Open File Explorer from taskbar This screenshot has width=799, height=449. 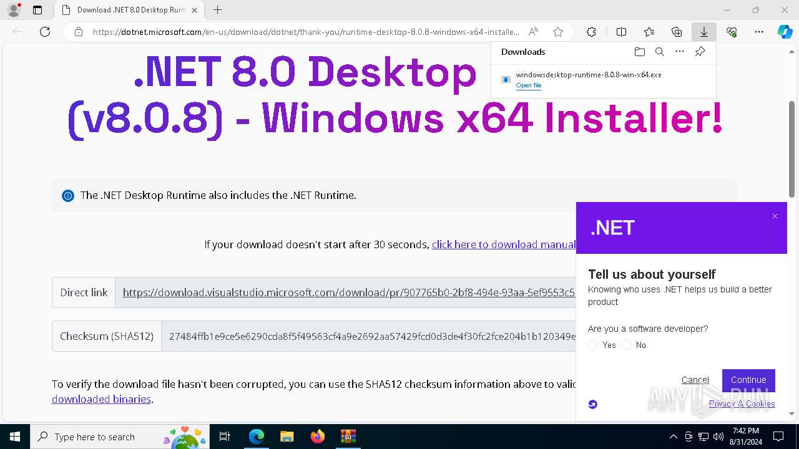(287, 437)
